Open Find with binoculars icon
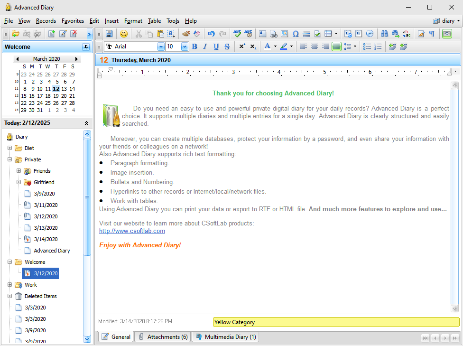This screenshot has width=463, height=346. [x=384, y=34]
